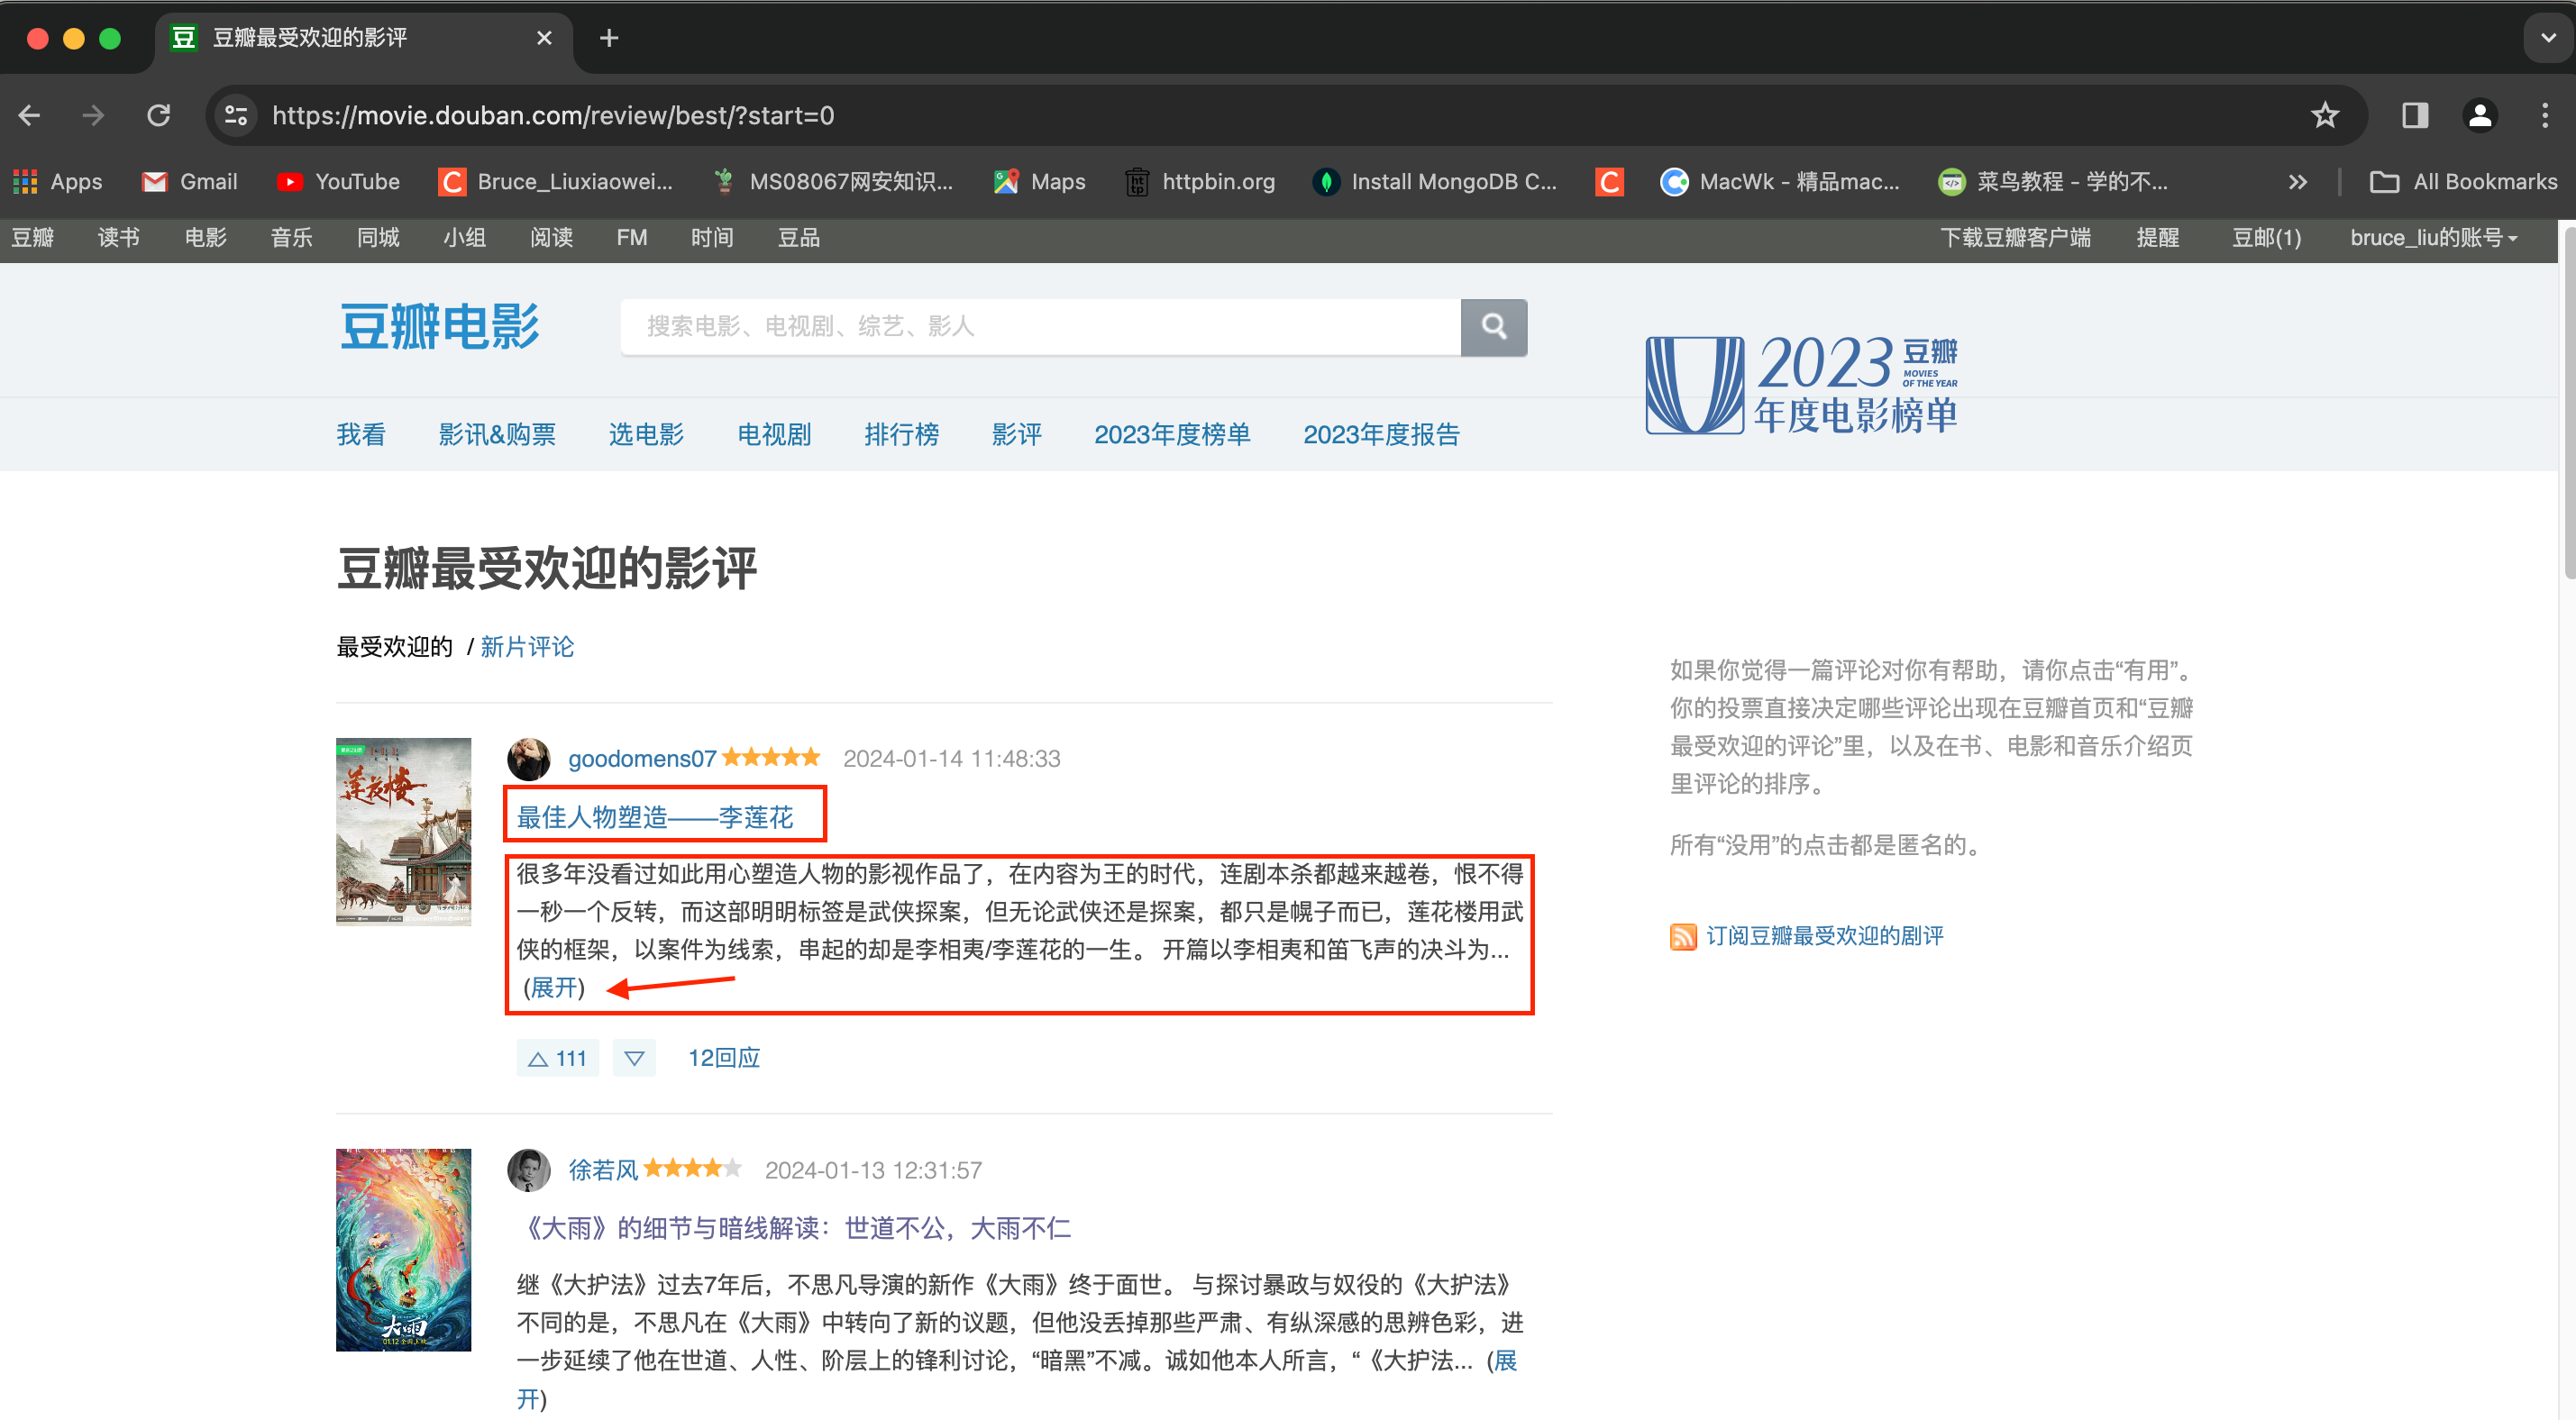Open 小组 in the top navigation
2576x1420 pixels.
[x=465, y=238]
